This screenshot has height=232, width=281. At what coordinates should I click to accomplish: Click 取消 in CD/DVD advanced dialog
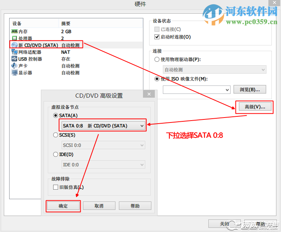pyautogui.click(x=99, y=206)
